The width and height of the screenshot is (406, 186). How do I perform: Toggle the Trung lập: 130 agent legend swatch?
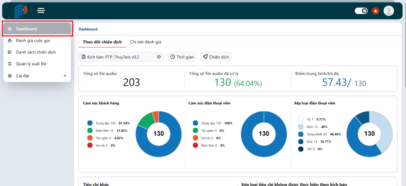195,123
